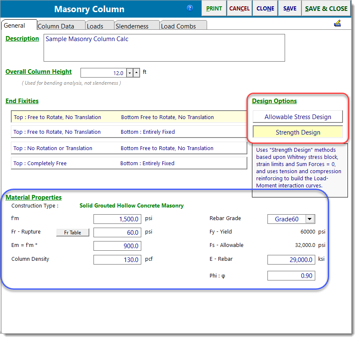Image resolution: width=358 pixels, height=340 pixels.
Task: Click SAVE & CLOSE button
Action: tap(326, 8)
